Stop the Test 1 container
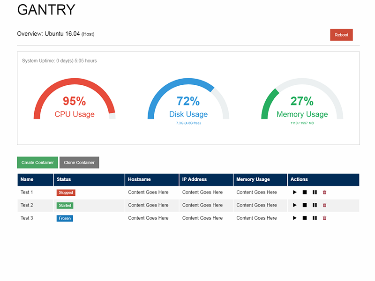This screenshot has height=281, width=375. coord(305,192)
